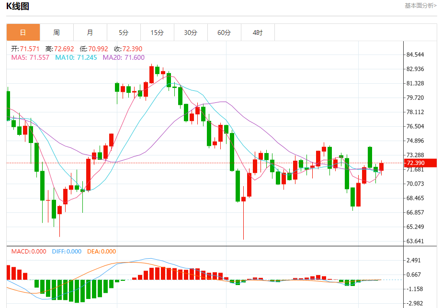Screen dimensions: 442x308
Task: Click the 70.073 price axis label
Action: 415,184
